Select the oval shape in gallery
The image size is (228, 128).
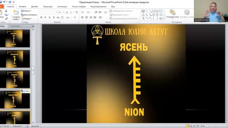click(157, 11)
